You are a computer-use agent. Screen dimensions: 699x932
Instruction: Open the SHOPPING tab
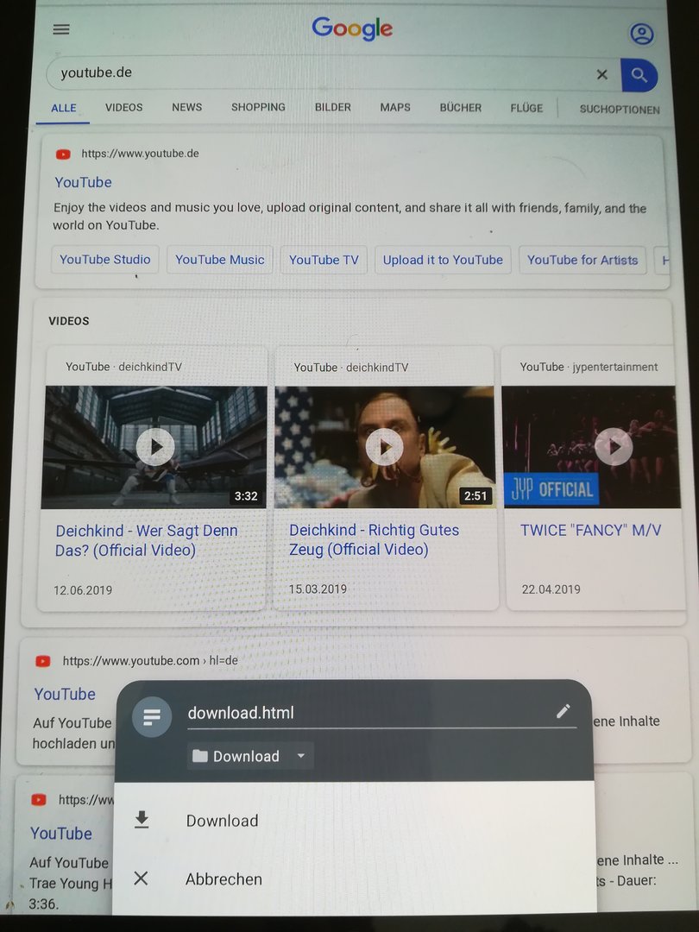click(258, 108)
